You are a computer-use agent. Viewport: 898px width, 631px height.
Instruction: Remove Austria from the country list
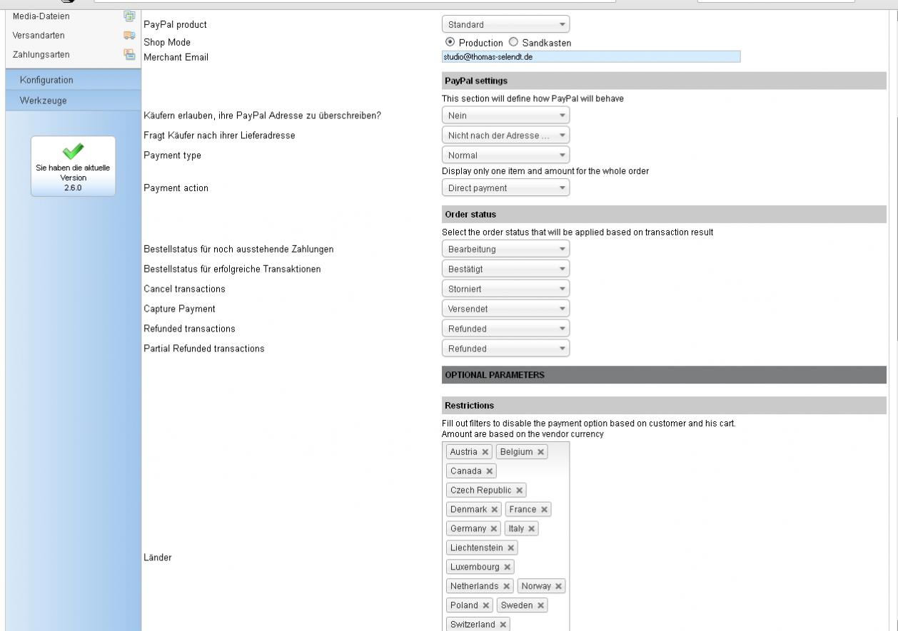(x=485, y=452)
